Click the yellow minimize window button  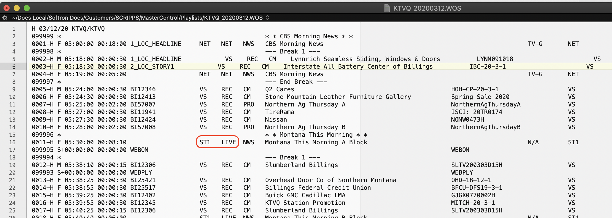click(17, 8)
